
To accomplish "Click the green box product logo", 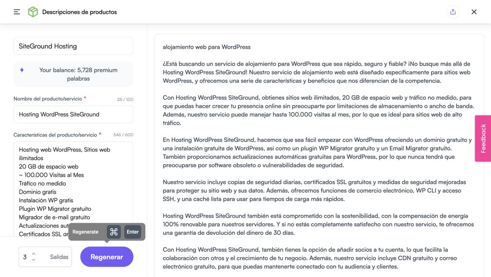I will (33, 12).
